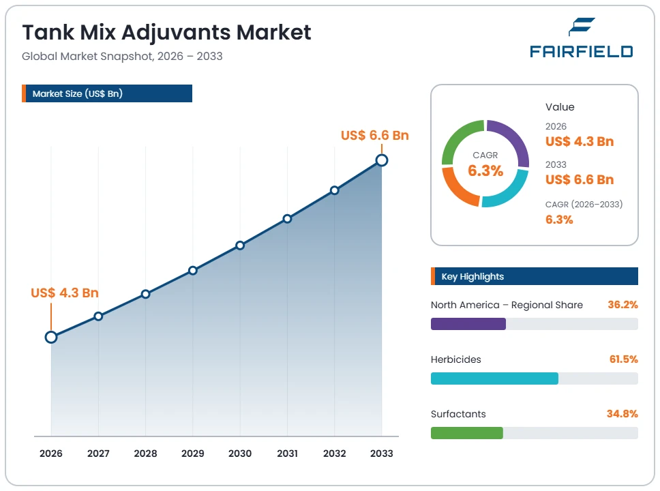The width and height of the screenshot is (660, 491).
Task: Click the Value heading in summary card
Action: tap(560, 107)
